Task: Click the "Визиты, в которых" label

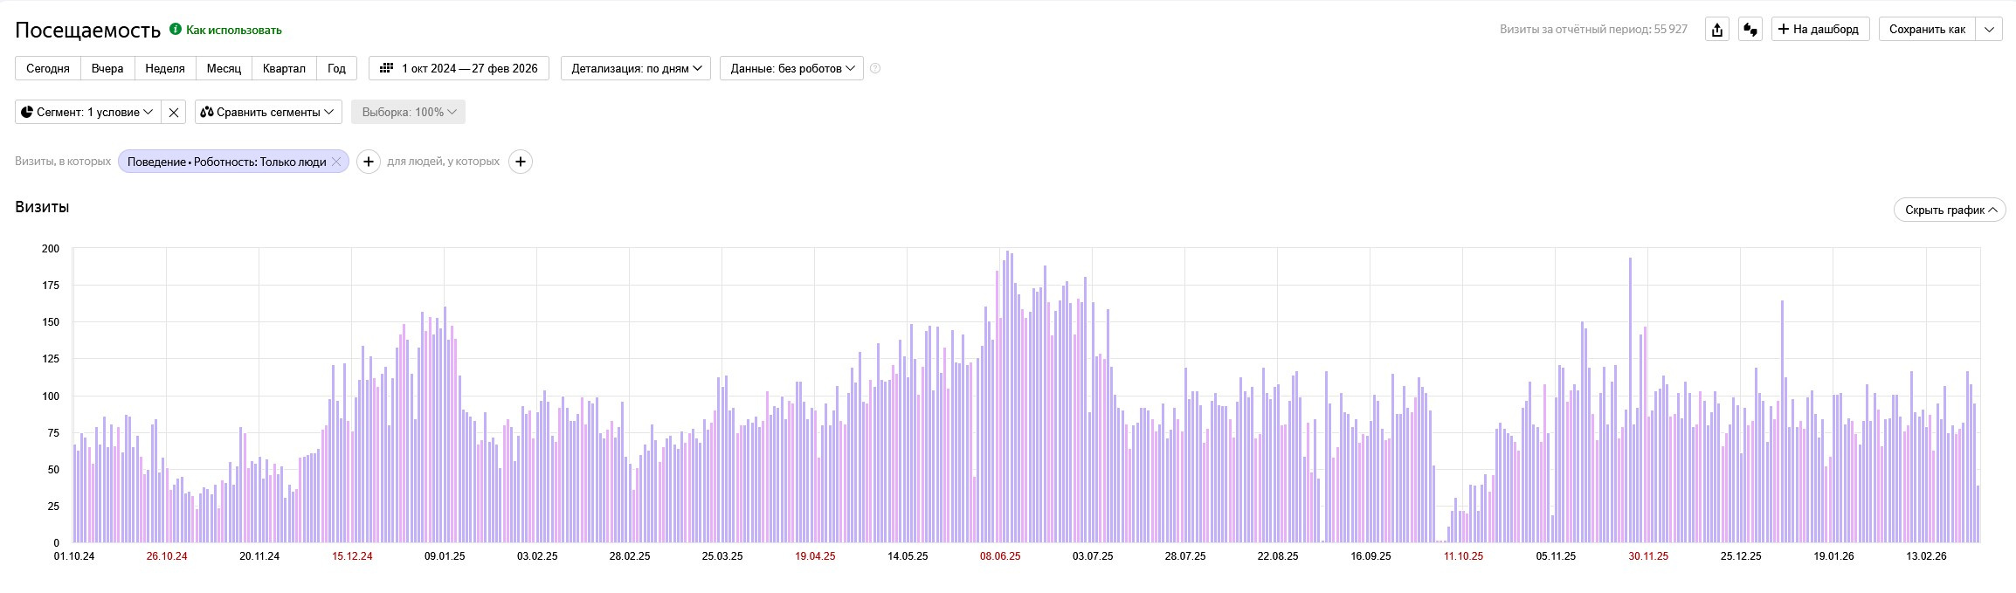Action: [x=63, y=162]
